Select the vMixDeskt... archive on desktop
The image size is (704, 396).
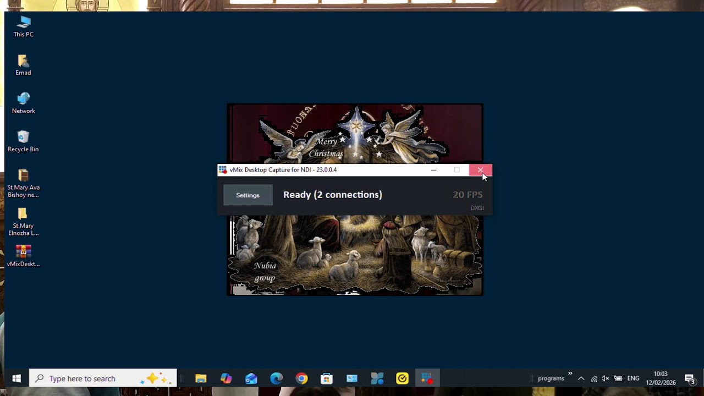click(x=23, y=256)
